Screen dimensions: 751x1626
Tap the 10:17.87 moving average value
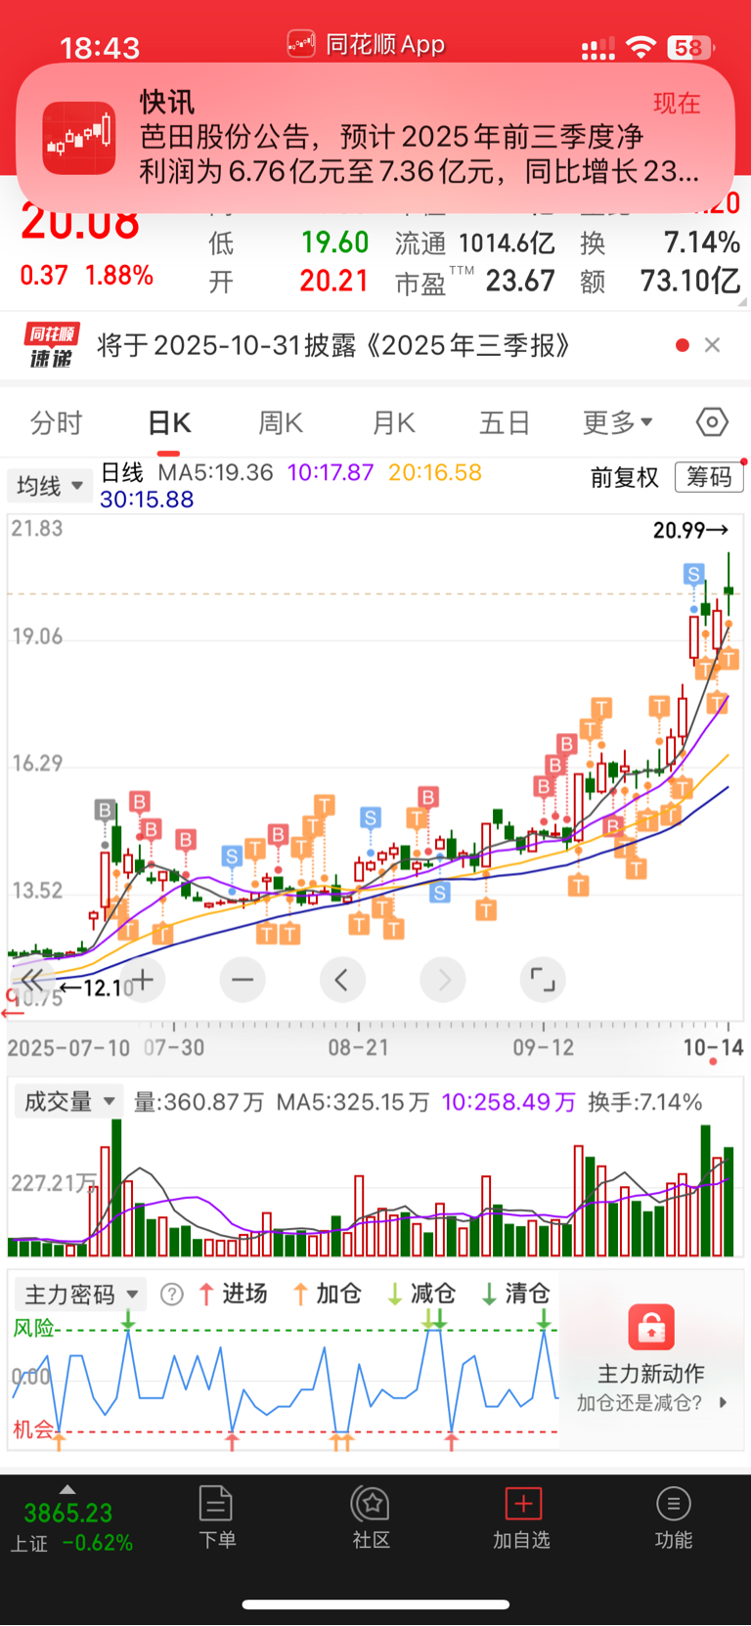pyautogui.click(x=331, y=473)
